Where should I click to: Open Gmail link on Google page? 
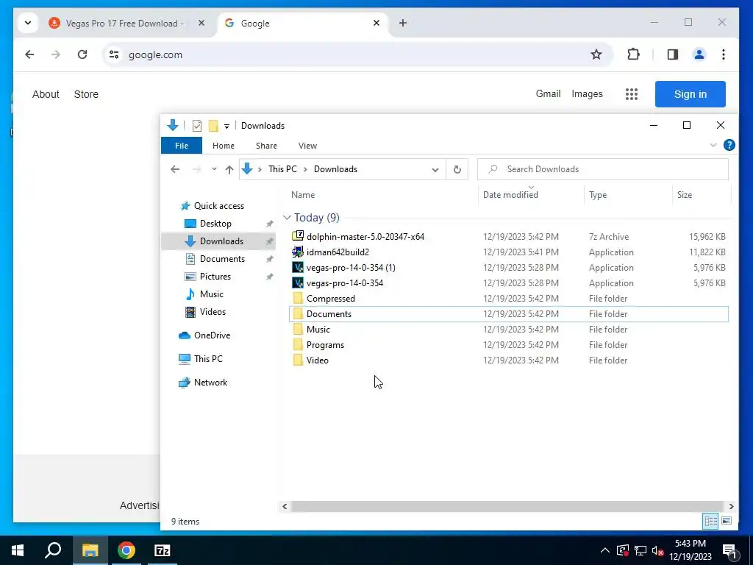tap(548, 93)
